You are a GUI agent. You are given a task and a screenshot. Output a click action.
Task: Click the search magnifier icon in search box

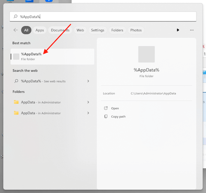(15, 16)
